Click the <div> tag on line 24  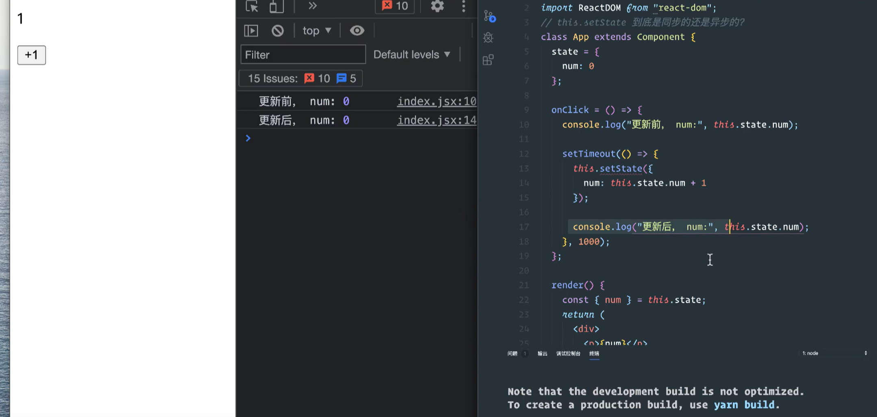[586, 329]
